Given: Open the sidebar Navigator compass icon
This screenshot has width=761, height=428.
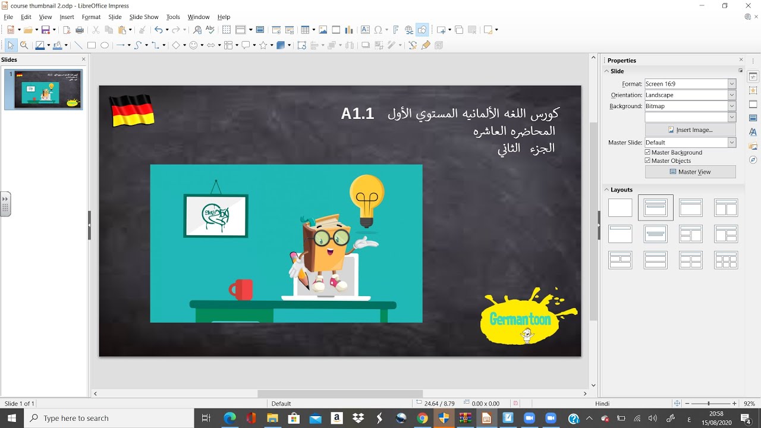Looking at the screenshot, I should (753, 160).
